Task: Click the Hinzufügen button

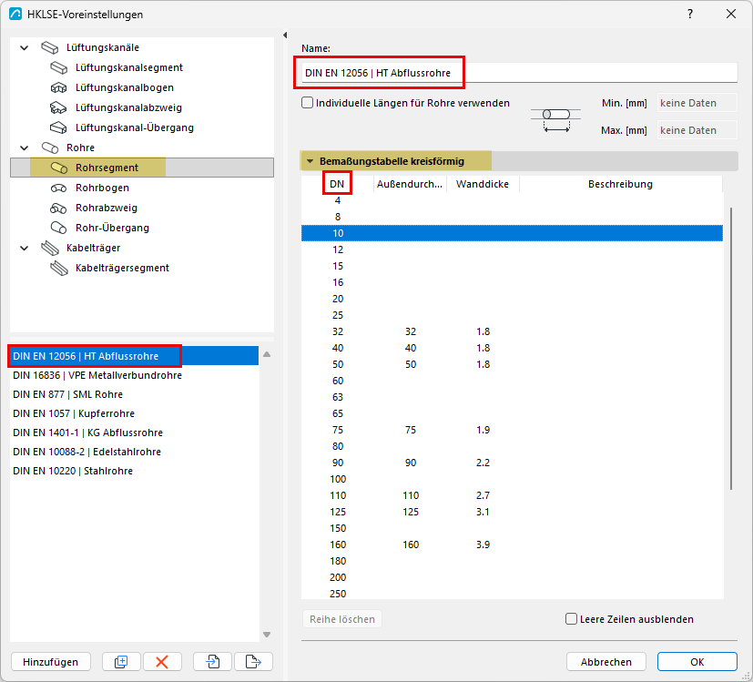Action: pyautogui.click(x=50, y=662)
